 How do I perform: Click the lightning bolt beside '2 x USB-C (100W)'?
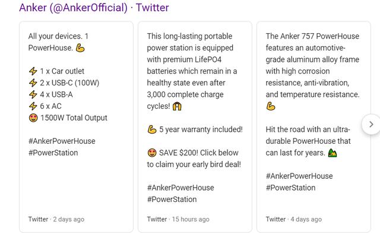coord(33,83)
